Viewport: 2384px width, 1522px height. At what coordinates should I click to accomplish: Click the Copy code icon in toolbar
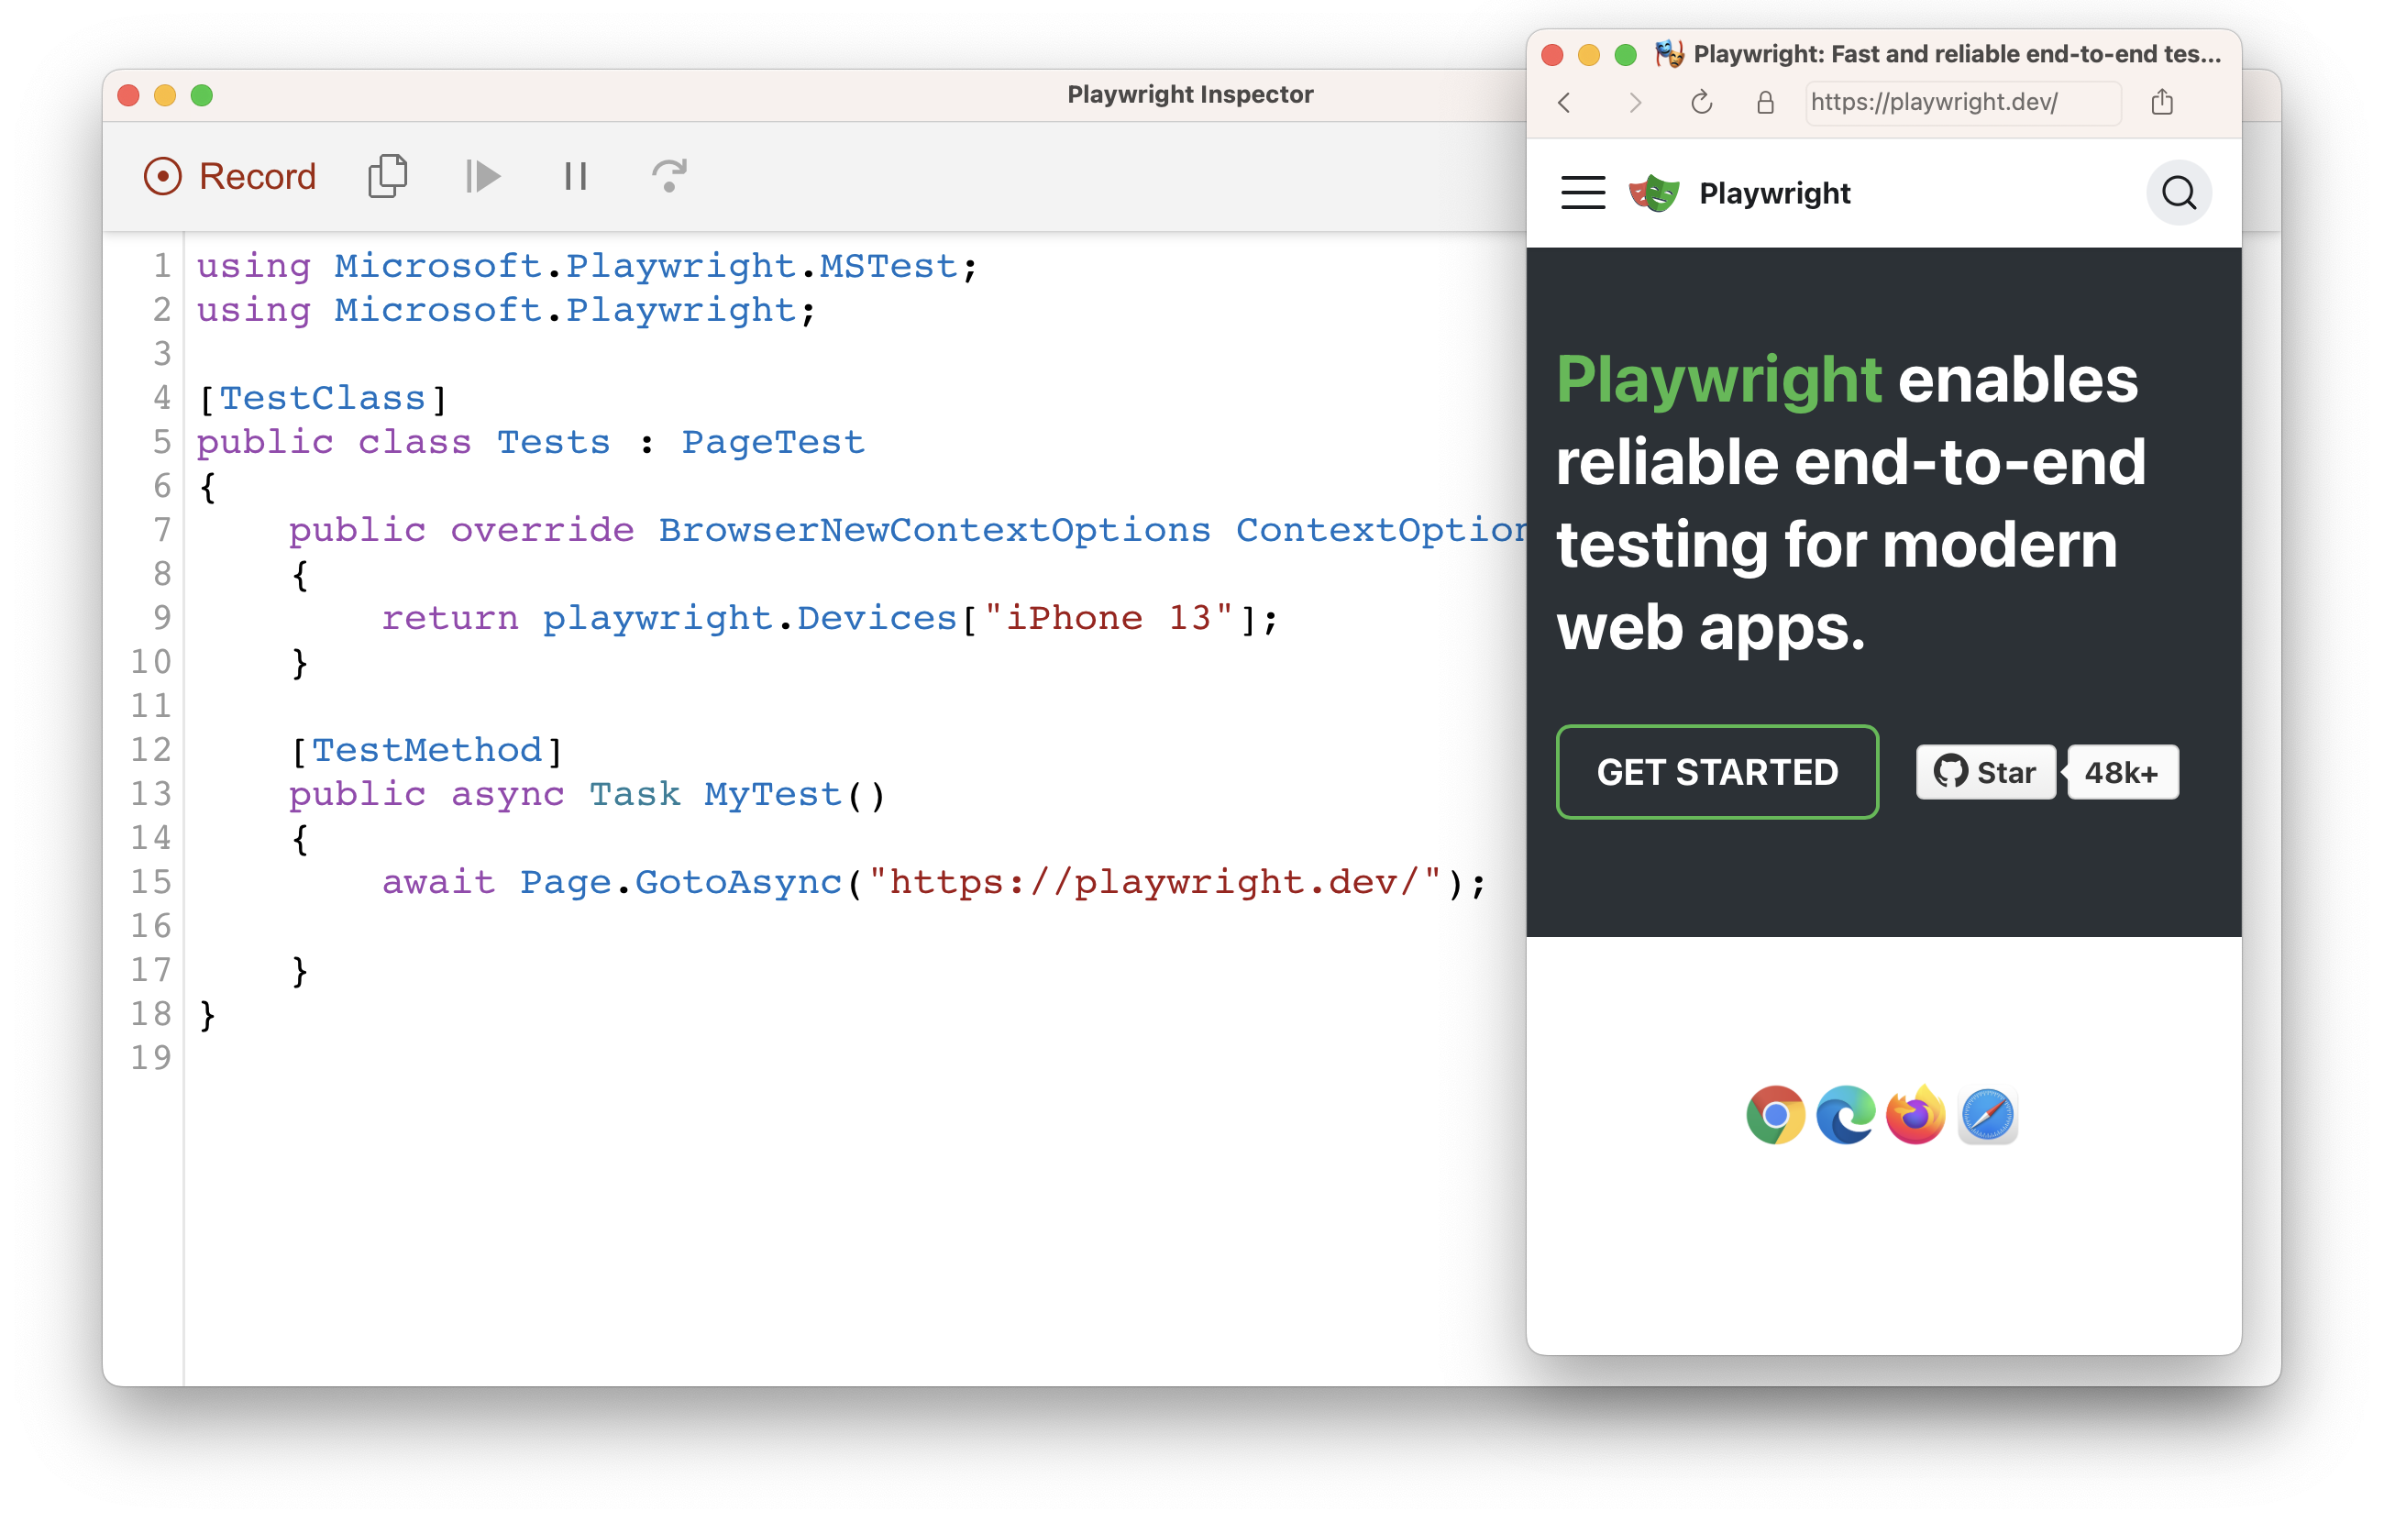tap(389, 173)
